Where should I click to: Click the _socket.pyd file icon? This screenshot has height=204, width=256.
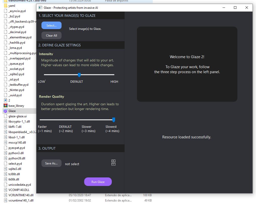(5, 69)
